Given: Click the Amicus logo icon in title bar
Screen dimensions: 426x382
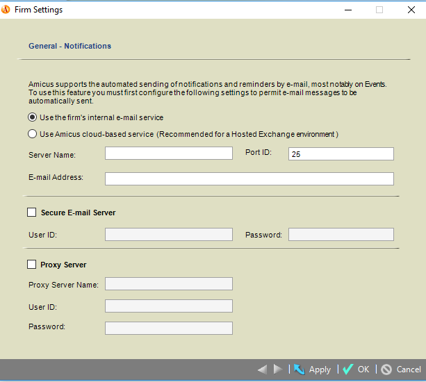Looking at the screenshot, I should (6, 10).
